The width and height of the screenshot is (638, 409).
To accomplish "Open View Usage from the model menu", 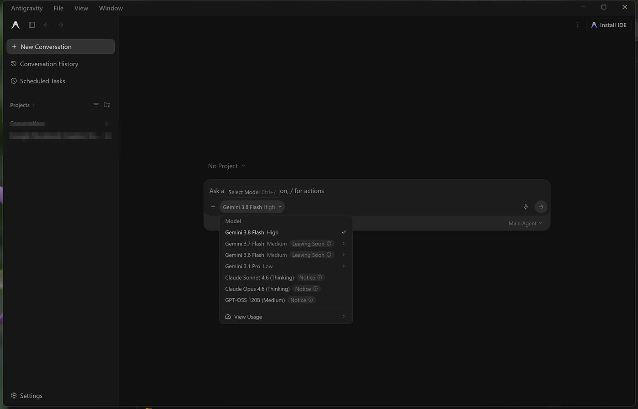I will point(286,317).
